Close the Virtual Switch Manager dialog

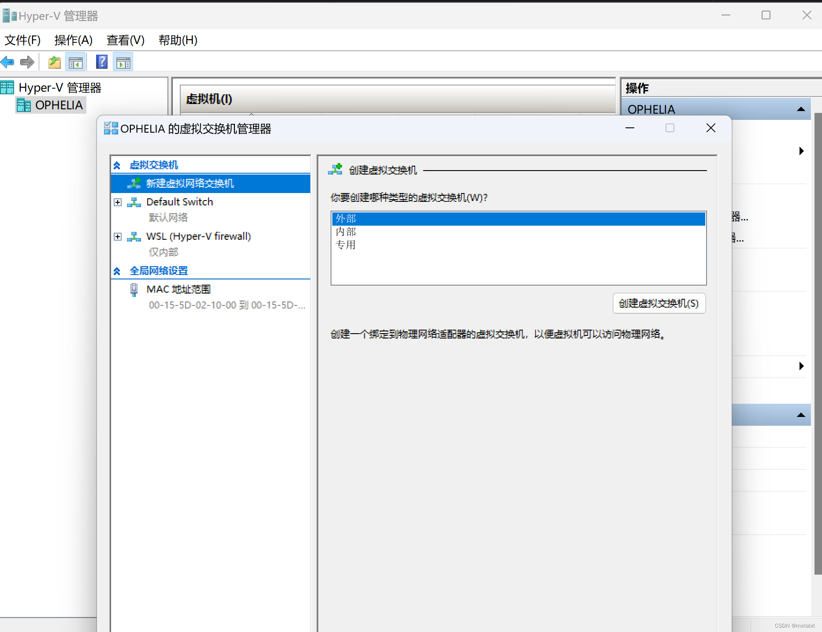(x=710, y=128)
